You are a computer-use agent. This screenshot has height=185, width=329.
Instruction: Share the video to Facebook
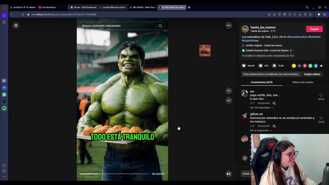pos(316,66)
